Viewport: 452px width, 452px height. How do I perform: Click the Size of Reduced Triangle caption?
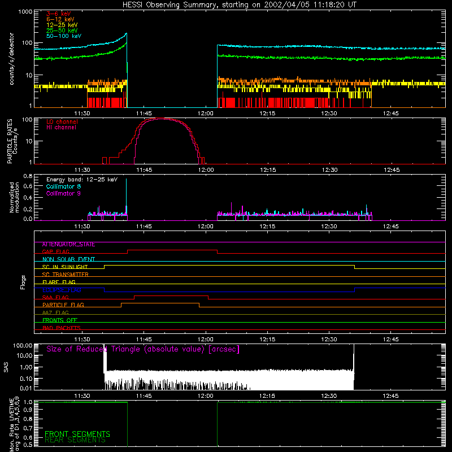[143, 349]
